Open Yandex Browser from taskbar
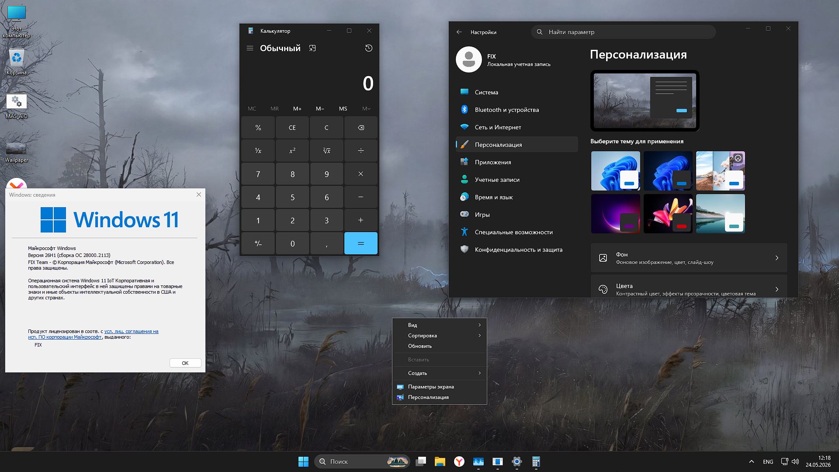Image resolution: width=839 pixels, height=472 pixels. 459,462
